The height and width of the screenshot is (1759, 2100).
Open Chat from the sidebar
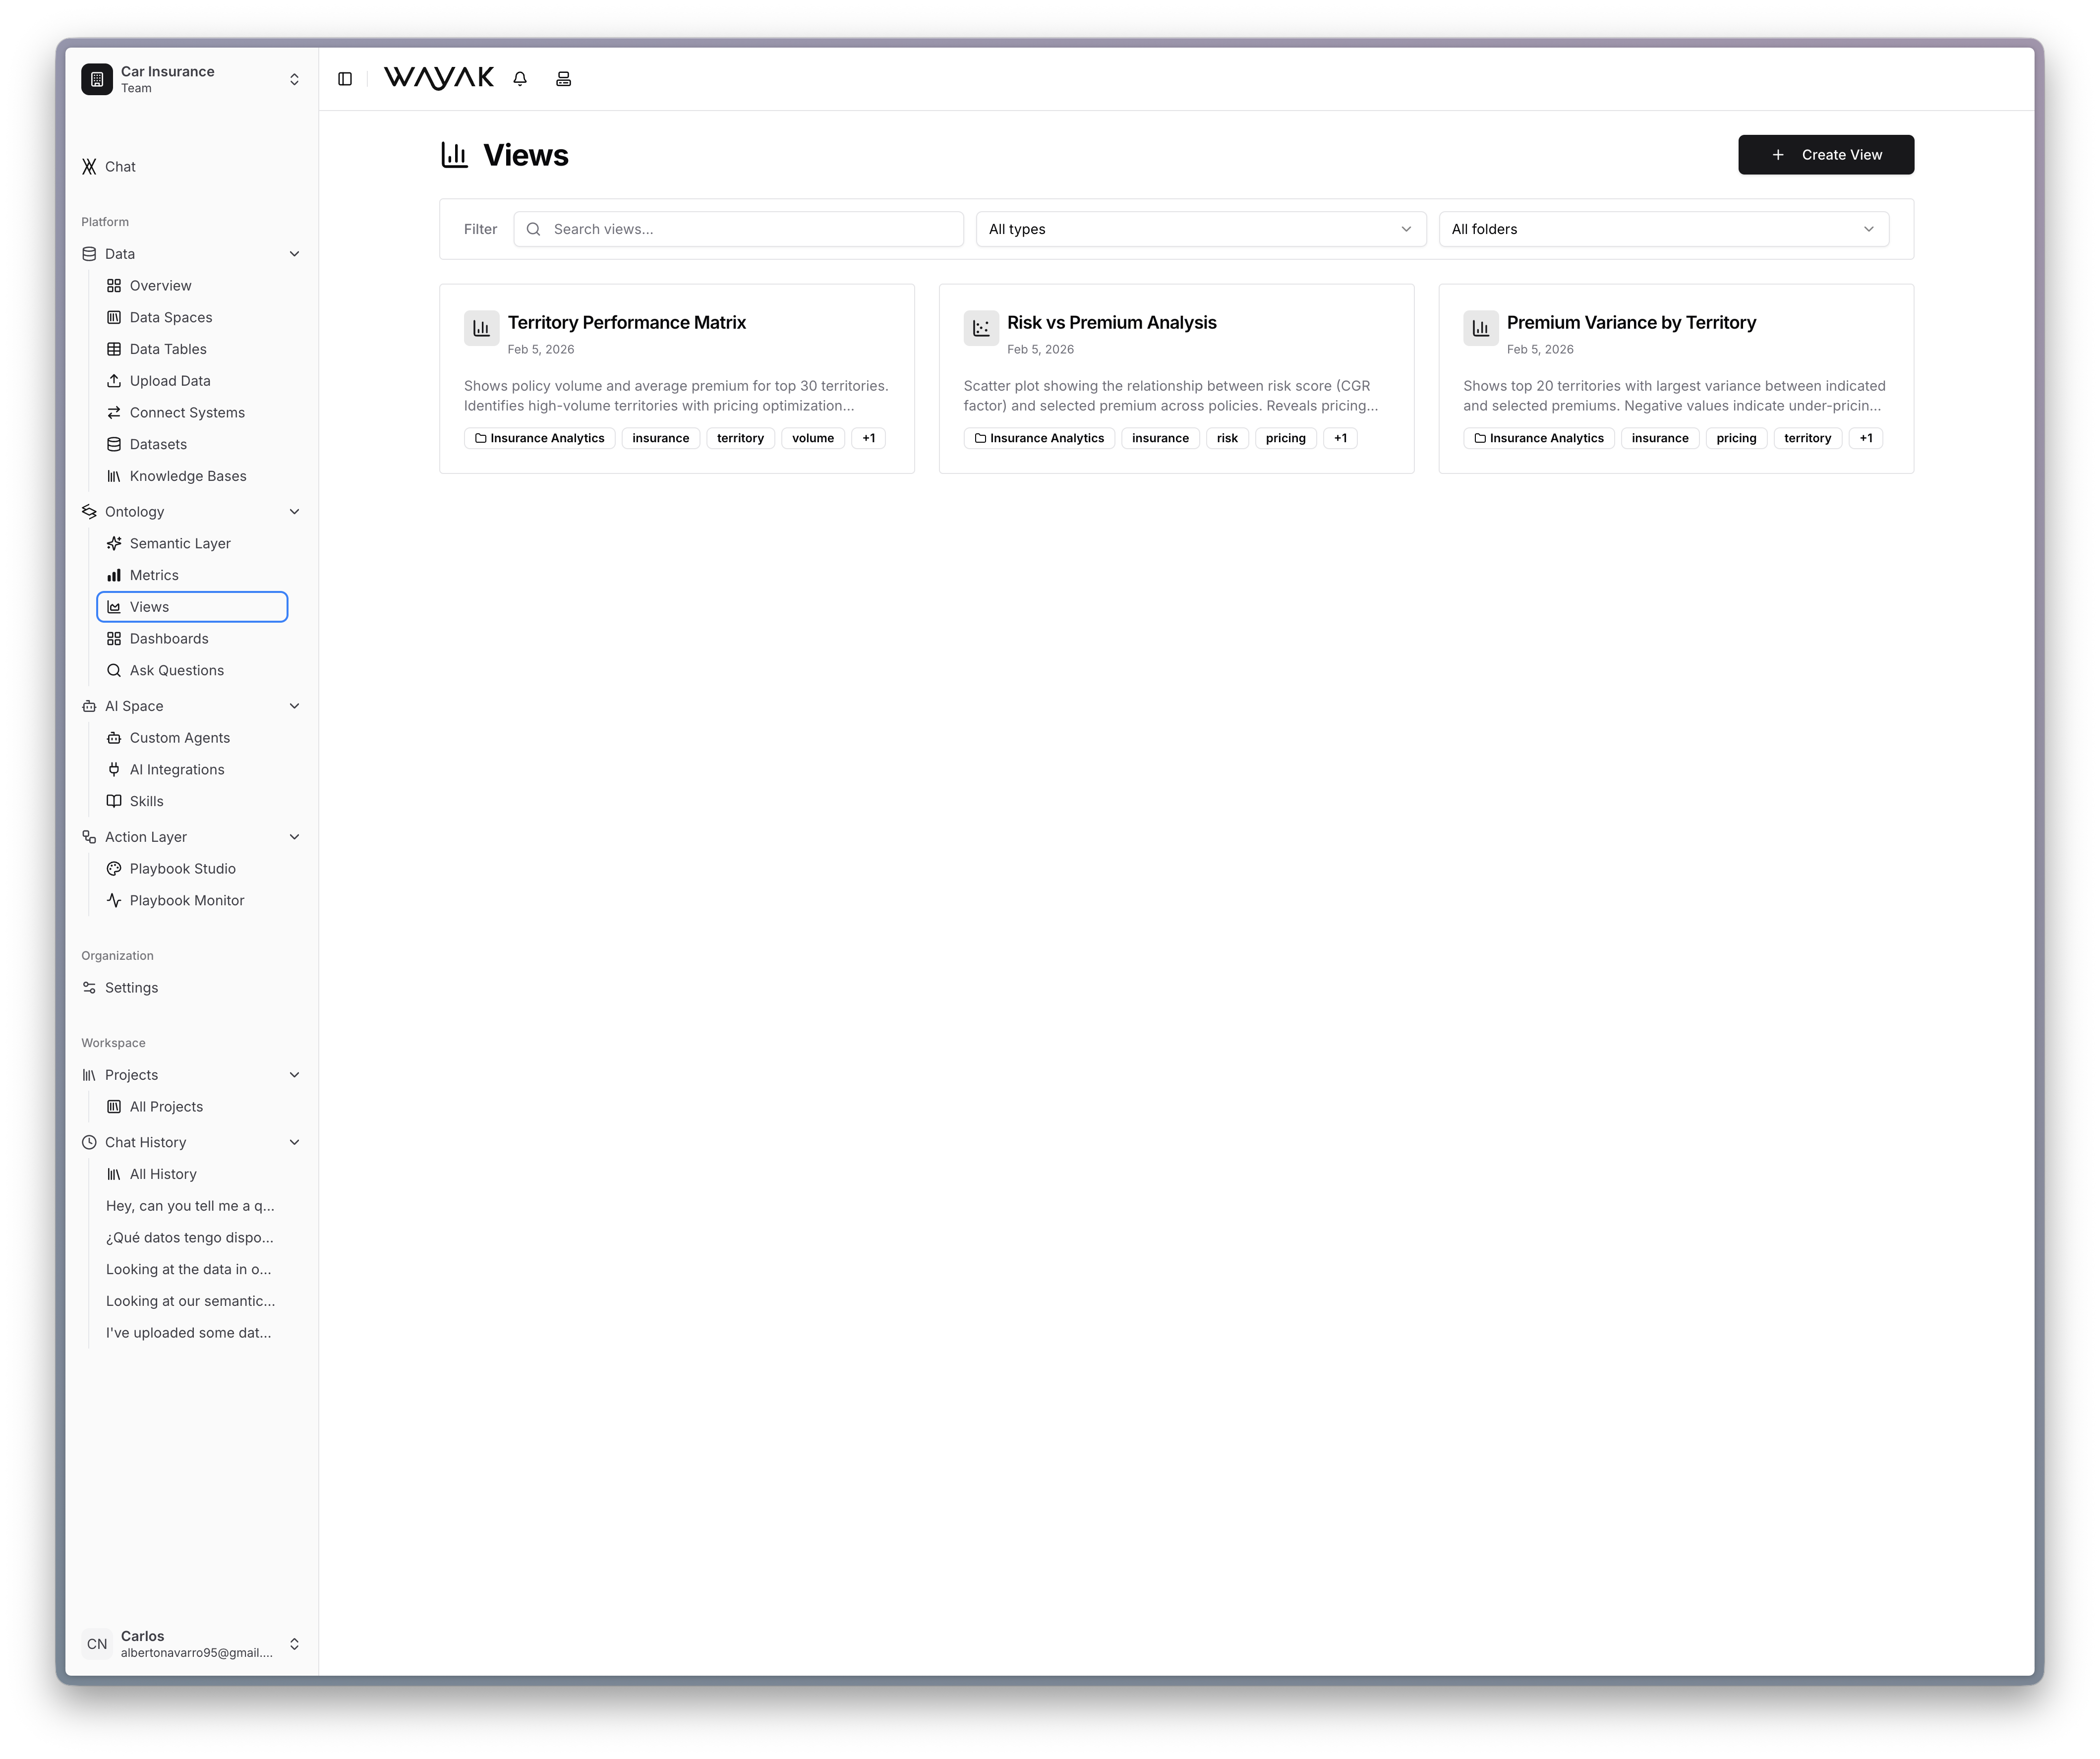coord(120,167)
